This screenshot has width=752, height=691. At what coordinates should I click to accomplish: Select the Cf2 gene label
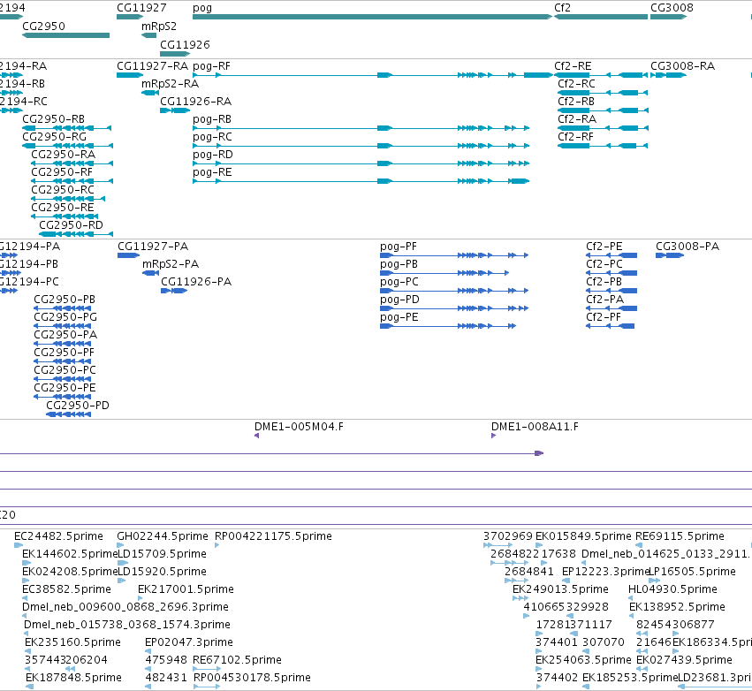point(562,8)
